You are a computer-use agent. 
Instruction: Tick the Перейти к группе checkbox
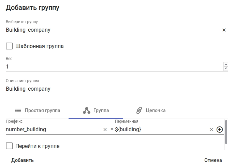pyautogui.click(x=10, y=146)
